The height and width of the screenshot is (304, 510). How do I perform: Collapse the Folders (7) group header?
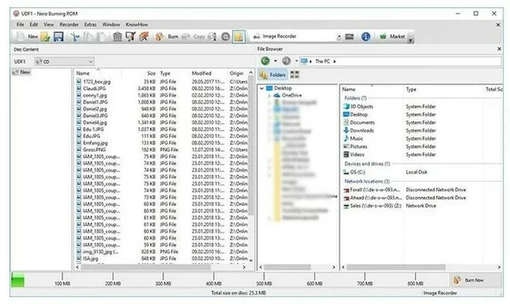tap(355, 98)
